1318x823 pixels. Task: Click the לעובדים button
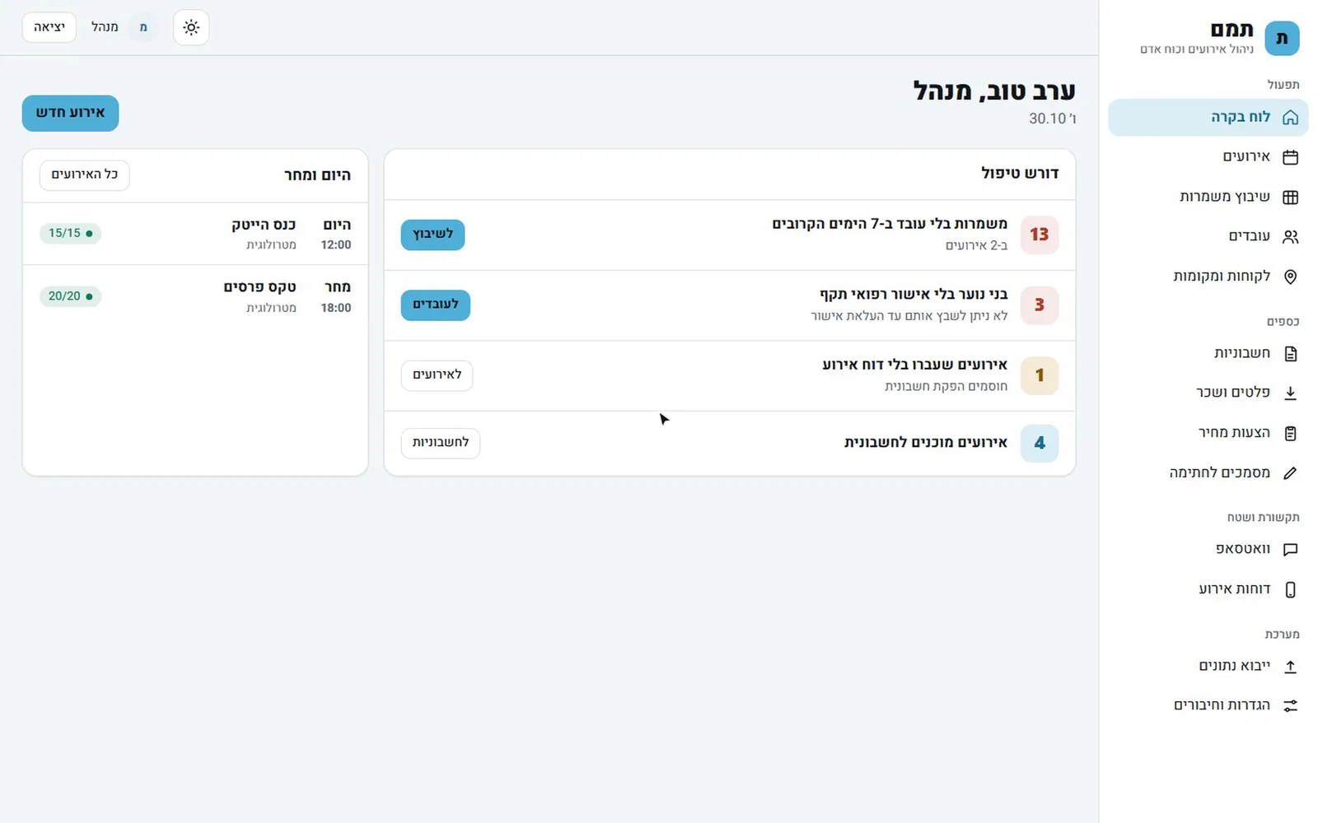(x=435, y=305)
